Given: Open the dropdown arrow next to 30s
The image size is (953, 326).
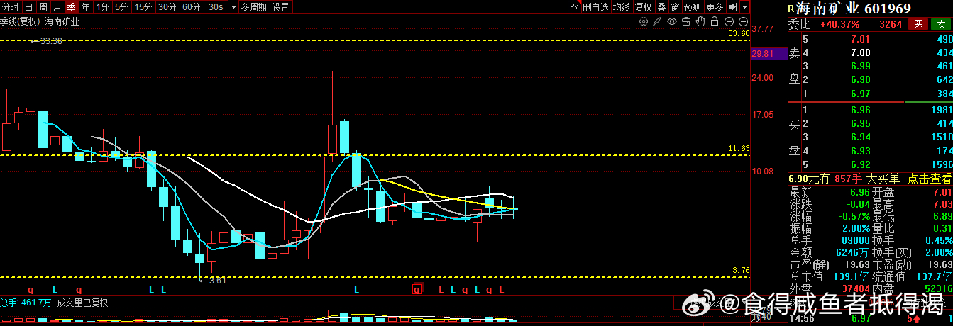Looking at the screenshot, I should (x=231, y=7).
